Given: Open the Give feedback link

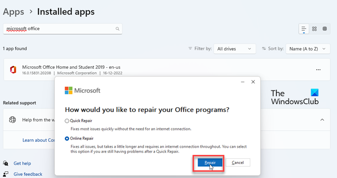Looking at the screenshot, I should 28,174.
